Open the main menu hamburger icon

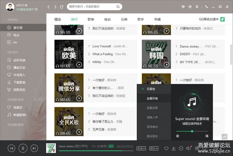tap(197, 7)
